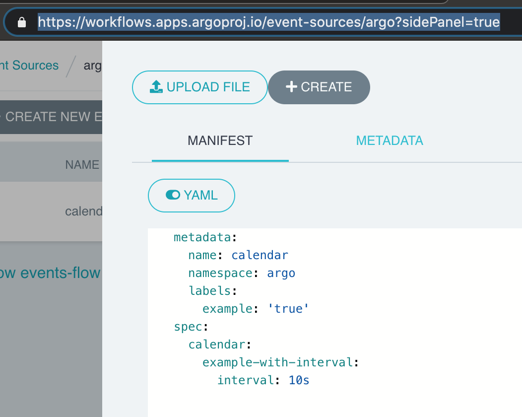Click the 'example-with-interval:' key

(281, 362)
